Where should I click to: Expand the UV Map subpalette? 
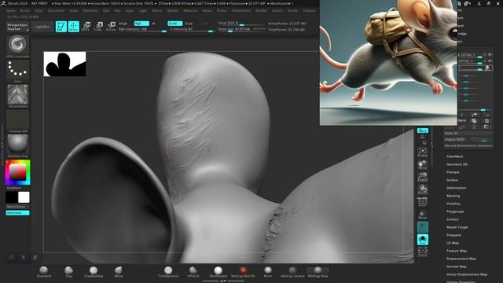click(453, 243)
